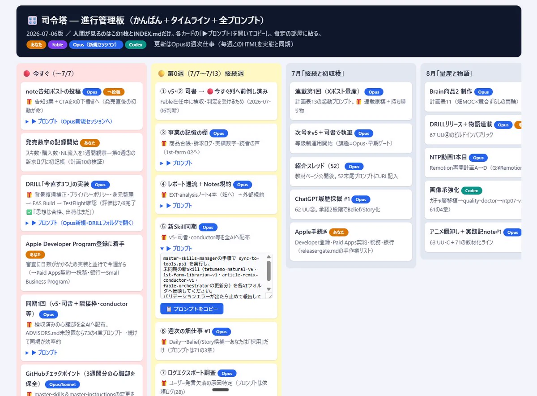This screenshot has height=396, width=537.
Task: Click the gift icon in ⑦ ログエクスポート調査 card
Action: coord(164,383)
